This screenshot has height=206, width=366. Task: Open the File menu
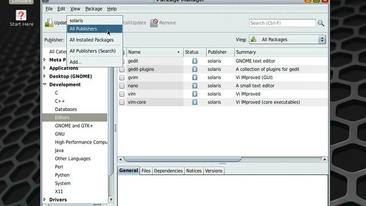coord(49,9)
